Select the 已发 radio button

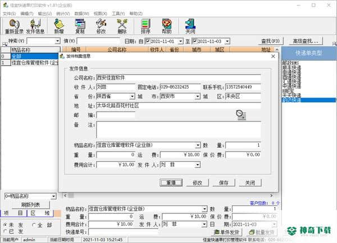[x=5, y=231]
